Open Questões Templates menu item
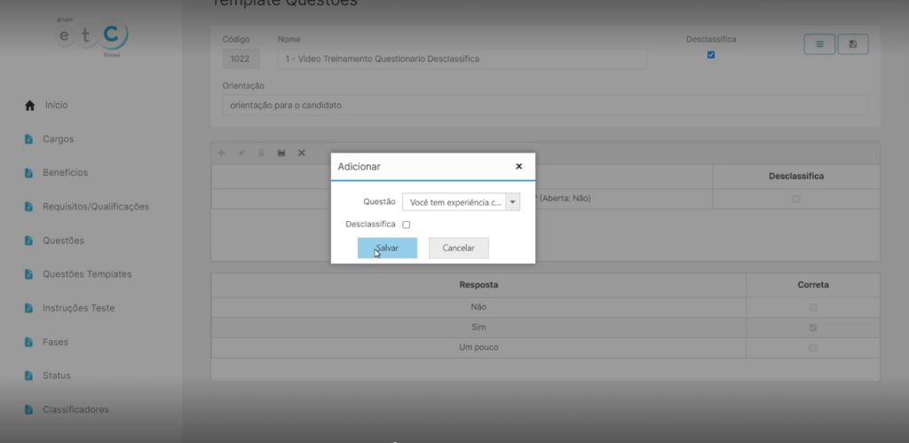This screenshot has height=443, width=909. tap(87, 274)
